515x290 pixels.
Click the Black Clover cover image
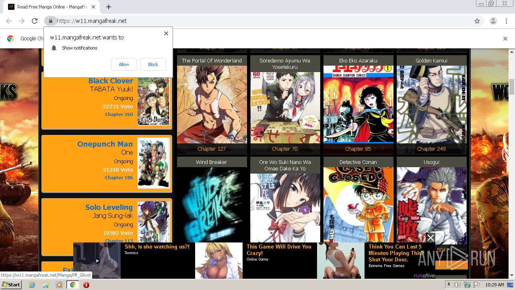click(153, 101)
